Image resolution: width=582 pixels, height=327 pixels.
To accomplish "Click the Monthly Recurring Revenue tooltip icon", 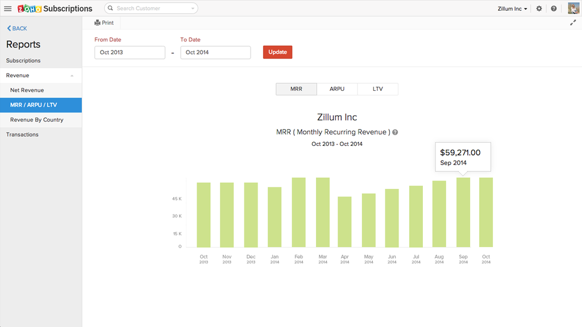I will coord(394,132).
